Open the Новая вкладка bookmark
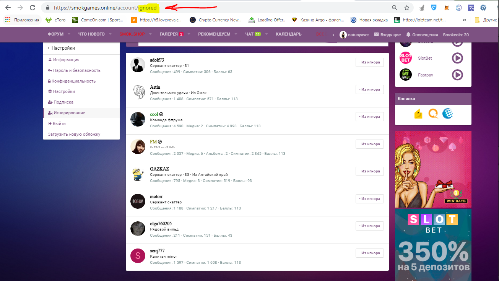The width and height of the screenshot is (499, 281). (x=369, y=20)
